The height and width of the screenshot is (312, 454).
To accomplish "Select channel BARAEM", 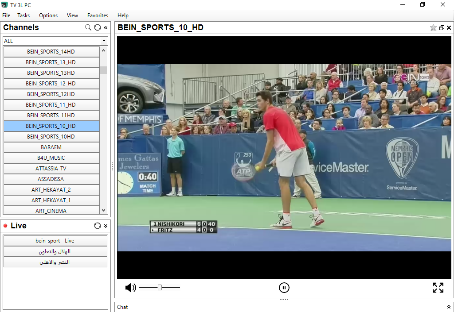I will click(51, 147).
